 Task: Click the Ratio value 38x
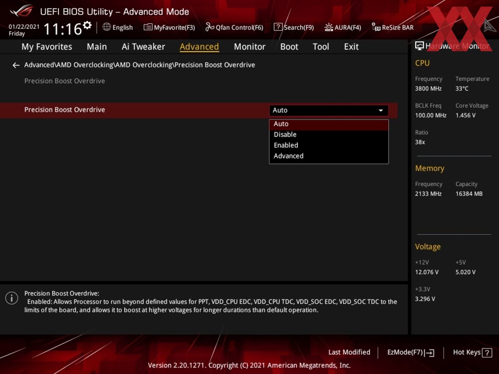420,142
